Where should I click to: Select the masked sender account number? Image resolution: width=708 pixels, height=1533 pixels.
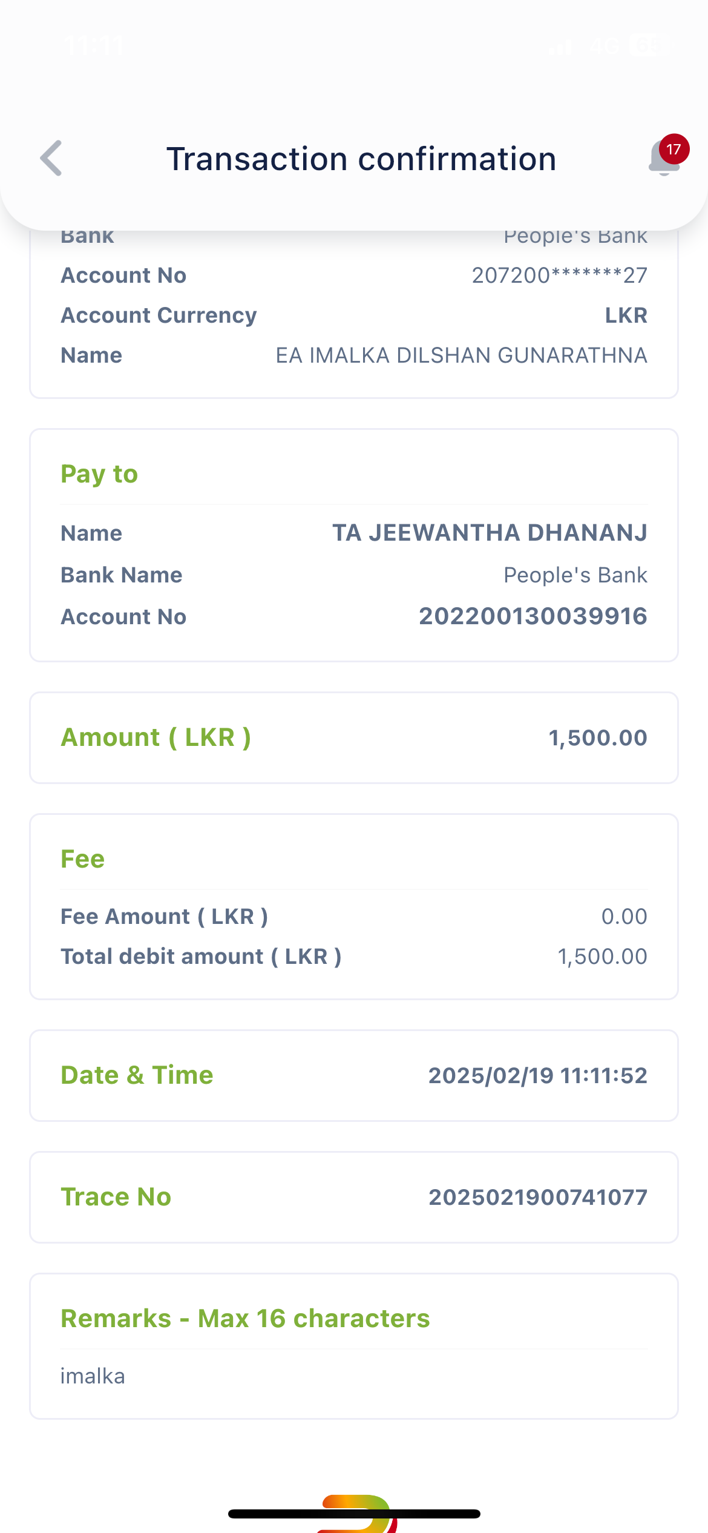pos(559,275)
